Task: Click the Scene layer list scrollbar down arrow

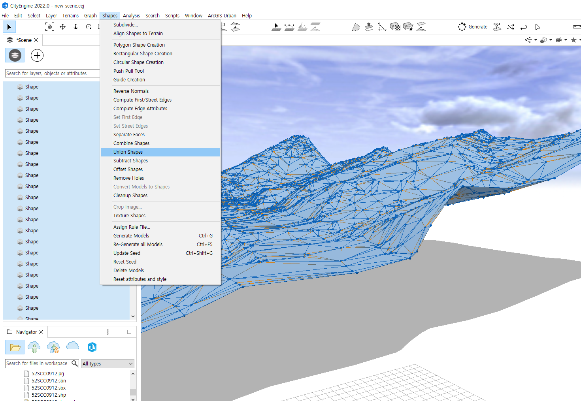Action: 133,316
